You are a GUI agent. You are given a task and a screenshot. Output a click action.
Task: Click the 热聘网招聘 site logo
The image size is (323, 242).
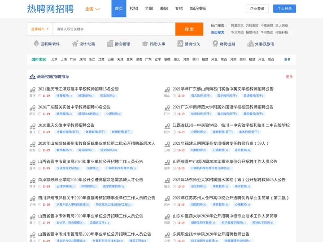coord(50,9)
